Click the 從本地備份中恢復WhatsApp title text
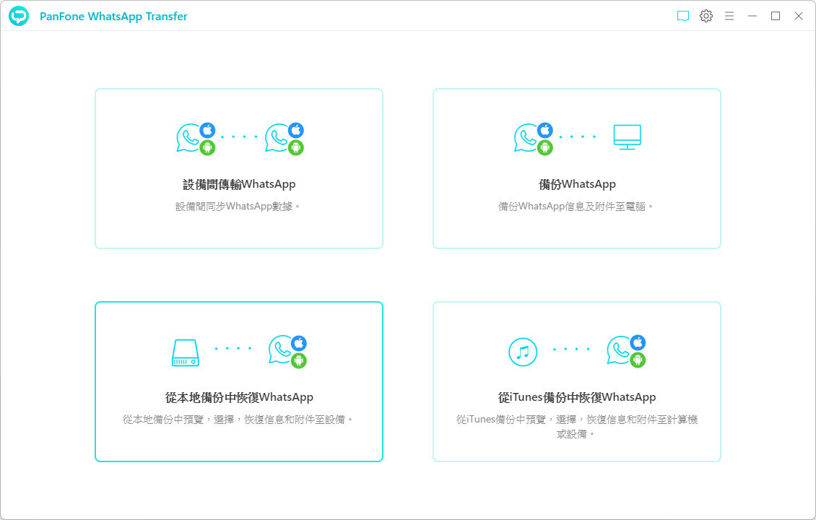 click(238, 396)
